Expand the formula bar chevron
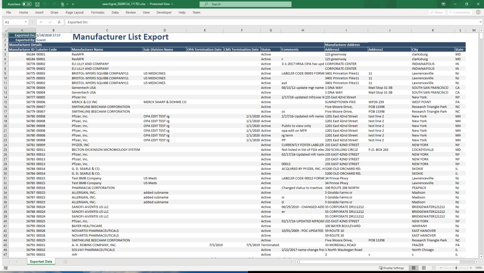 coord(480,22)
